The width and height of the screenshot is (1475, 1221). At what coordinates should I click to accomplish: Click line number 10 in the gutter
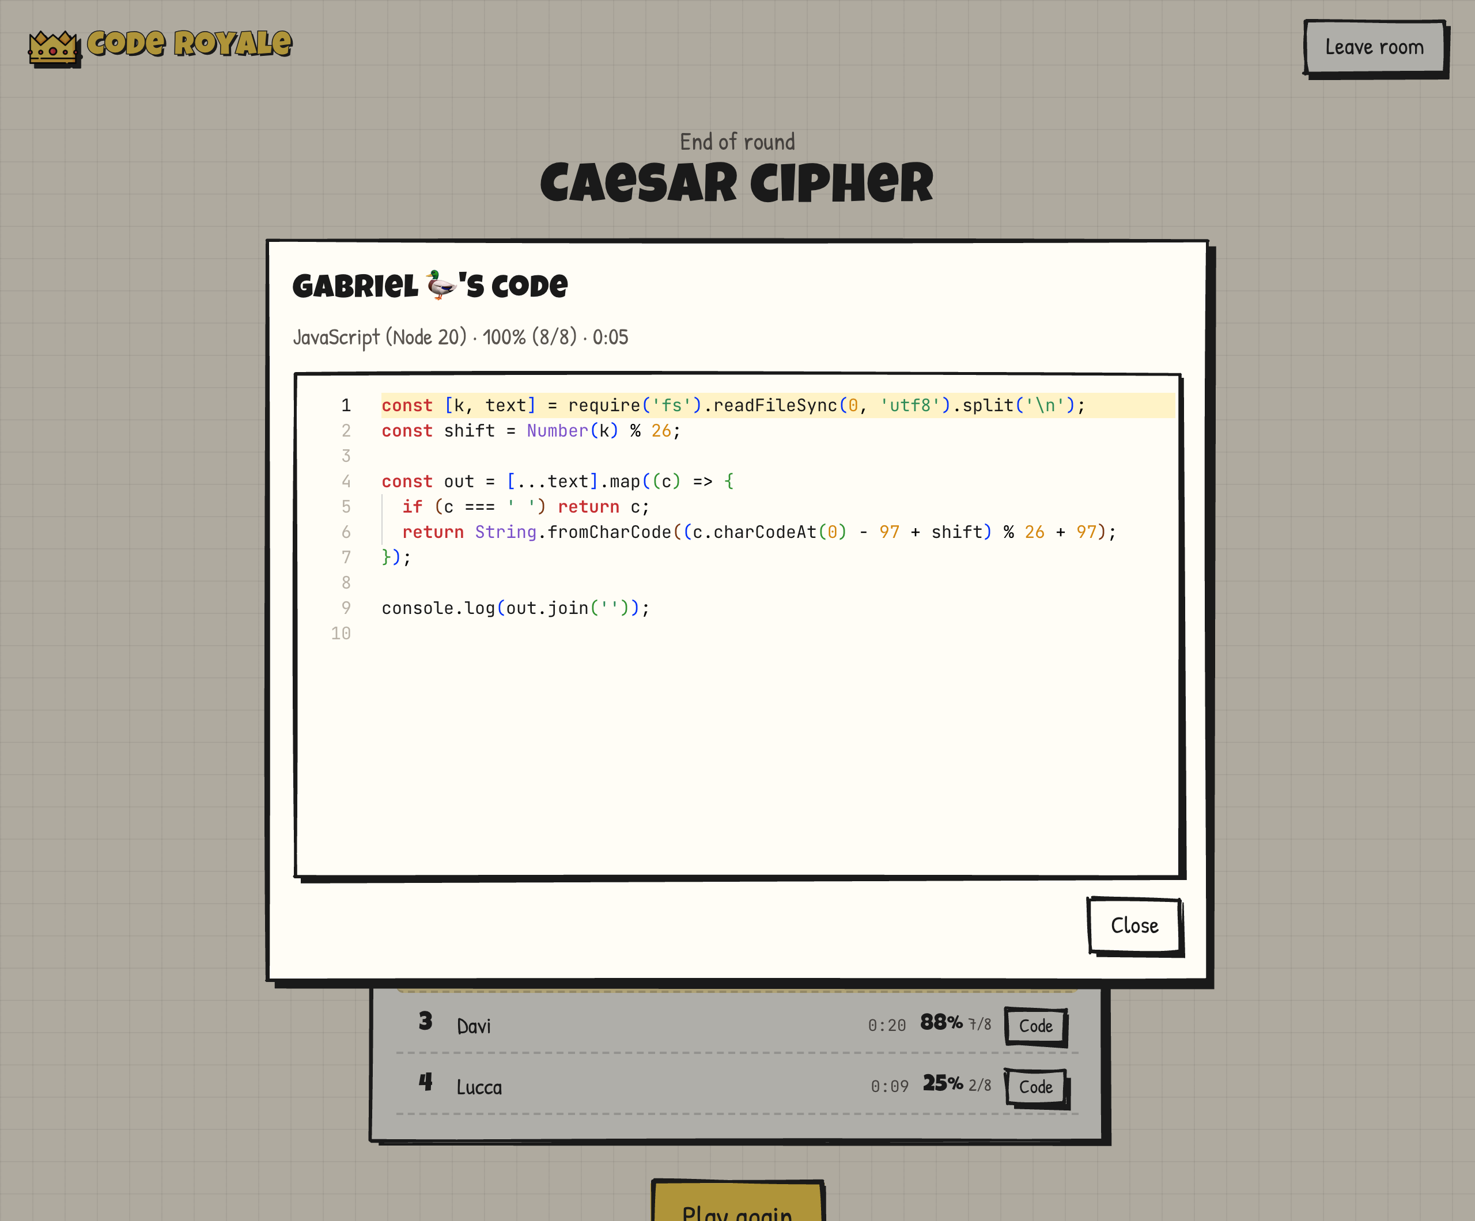pyautogui.click(x=341, y=634)
